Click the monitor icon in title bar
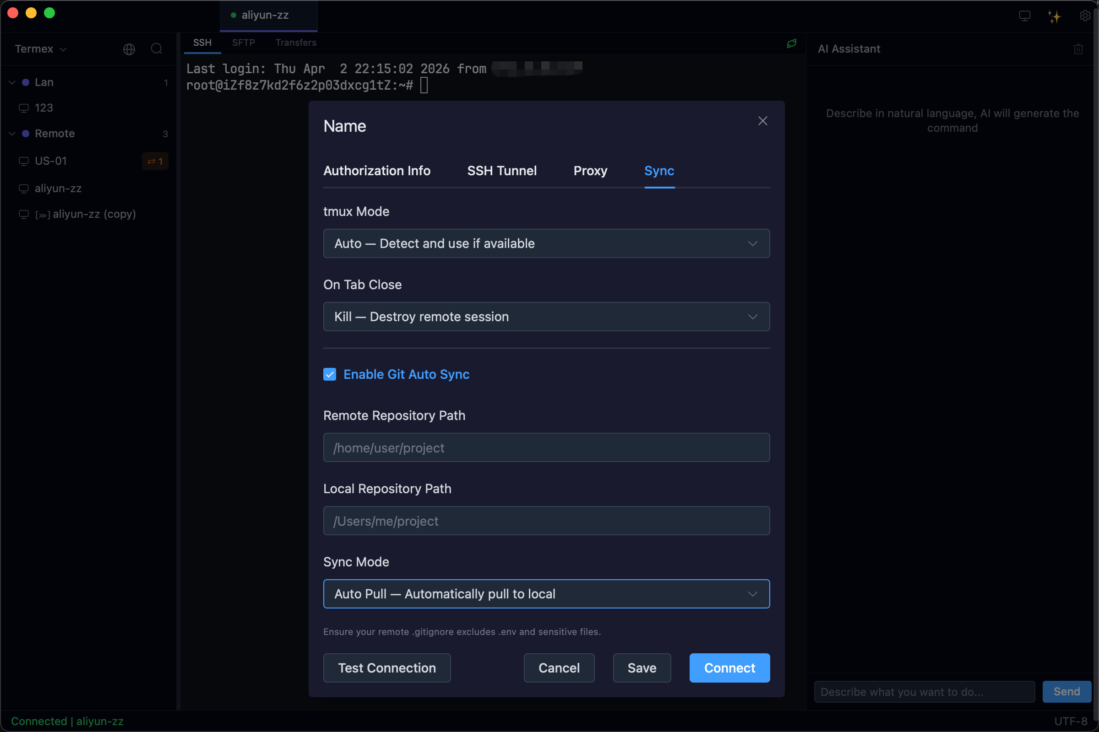 pyautogui.click(x=1024, y=16)
